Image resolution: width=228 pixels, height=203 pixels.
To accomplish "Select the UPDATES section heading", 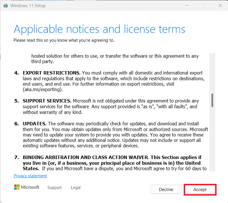I will [x=35, y=124].
